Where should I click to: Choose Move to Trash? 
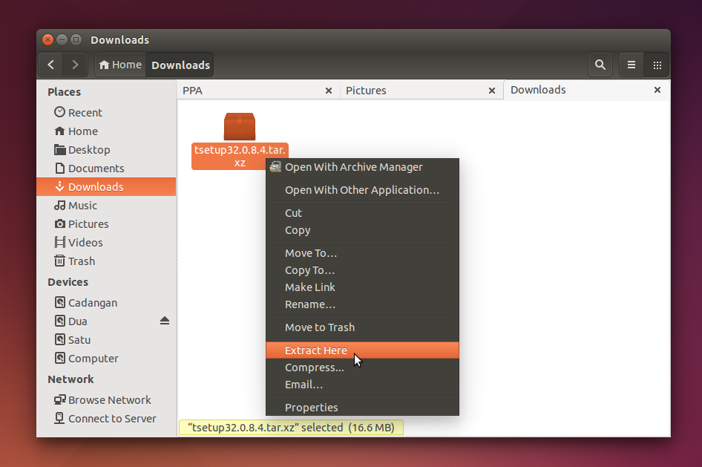pos(362,327)
